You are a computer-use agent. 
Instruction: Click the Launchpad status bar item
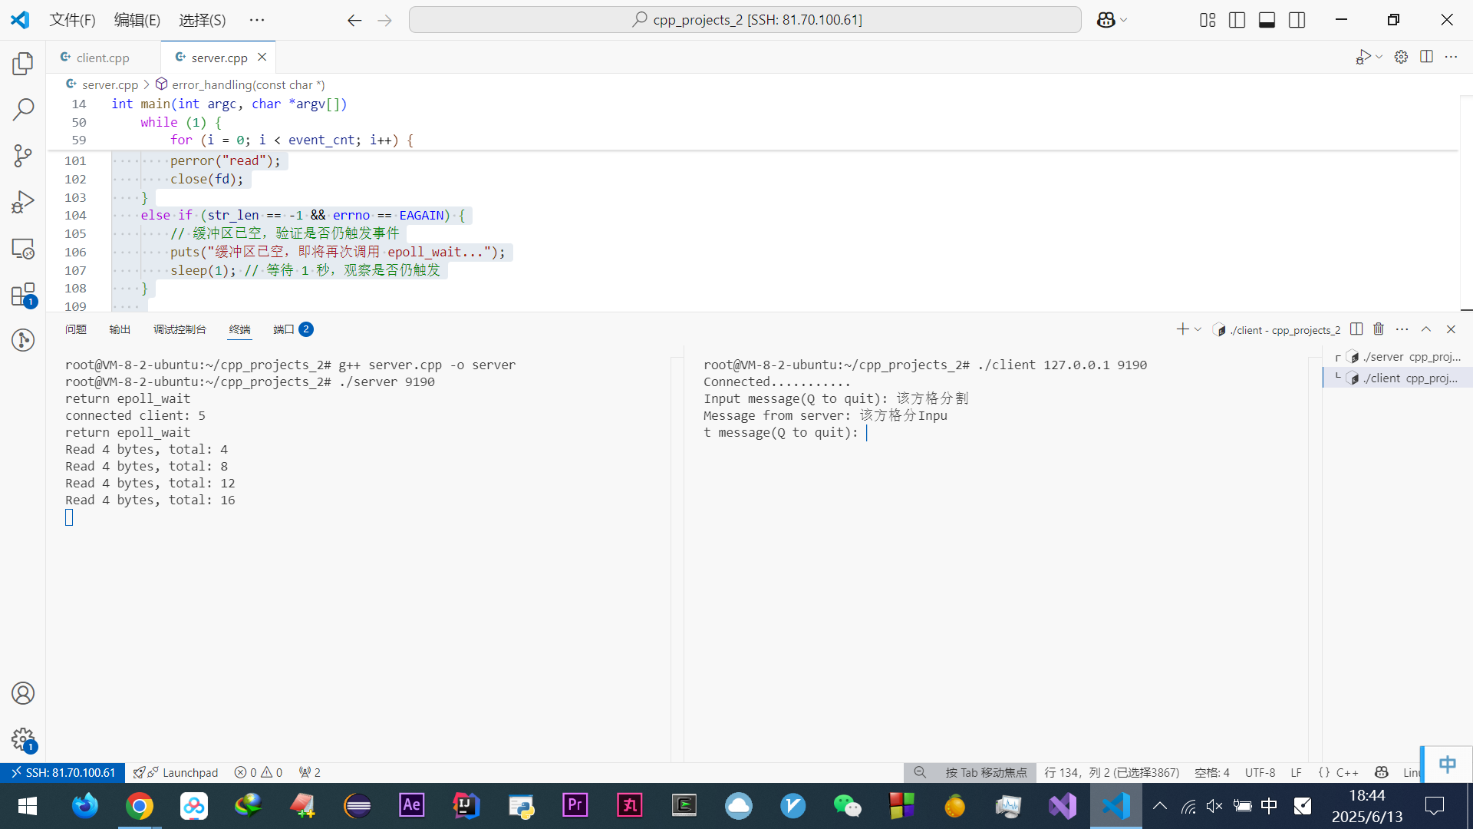point(189,772)
